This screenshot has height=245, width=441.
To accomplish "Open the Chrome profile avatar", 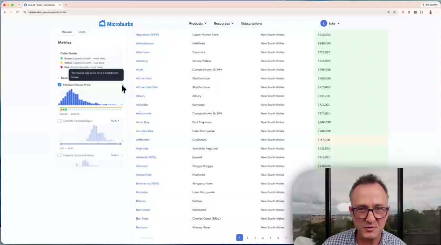I will pos(431,12).
